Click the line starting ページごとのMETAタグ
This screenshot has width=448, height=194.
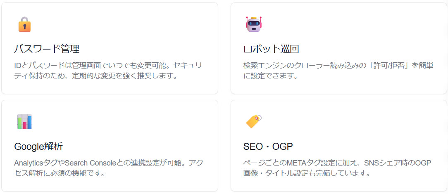click(x=338, y=163)
